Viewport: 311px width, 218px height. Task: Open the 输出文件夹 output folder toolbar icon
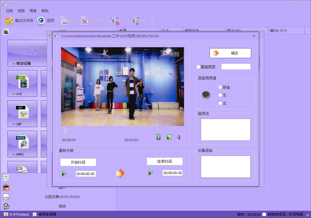coord(10,21)
